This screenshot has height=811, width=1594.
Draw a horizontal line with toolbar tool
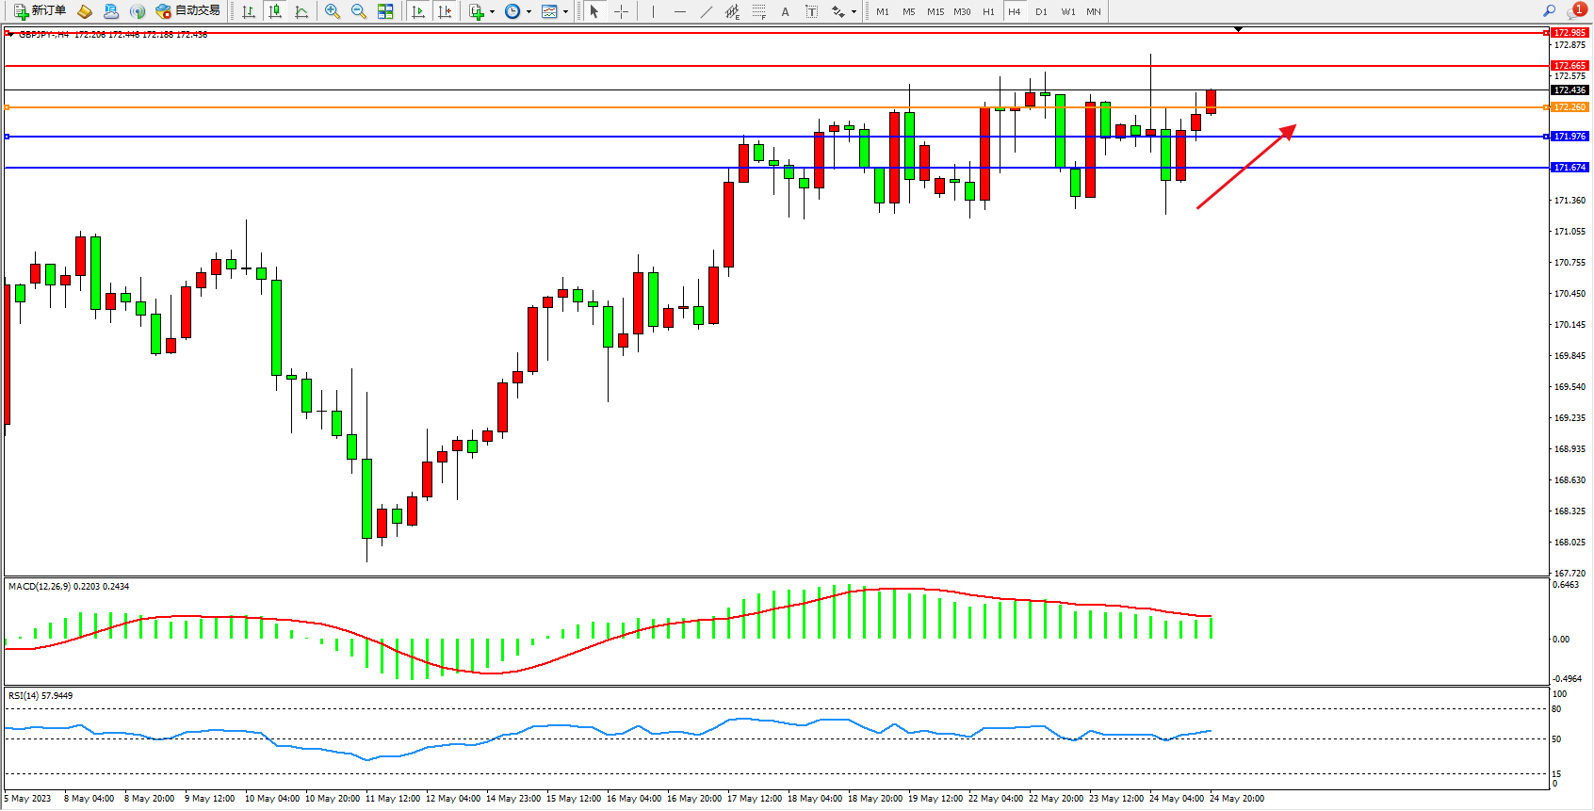680,11
